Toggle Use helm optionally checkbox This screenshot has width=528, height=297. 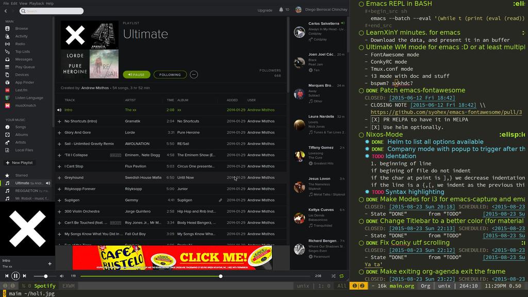coord(375,127)
